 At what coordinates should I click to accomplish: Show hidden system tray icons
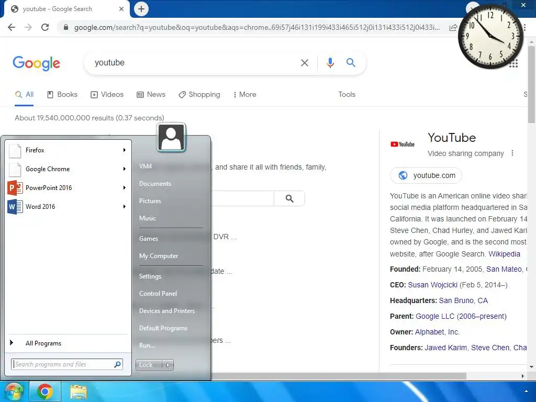(x=526, y=392)
